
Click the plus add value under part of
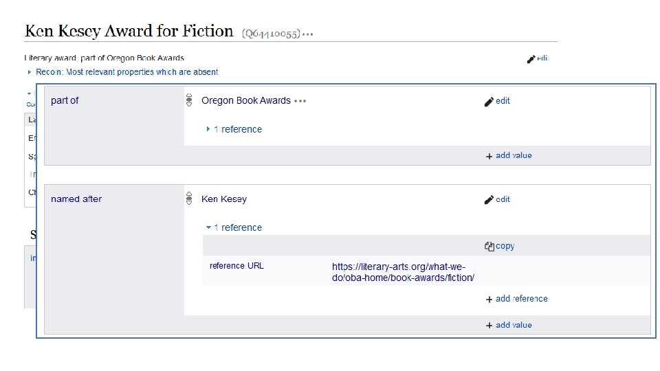tap(489, 156)
